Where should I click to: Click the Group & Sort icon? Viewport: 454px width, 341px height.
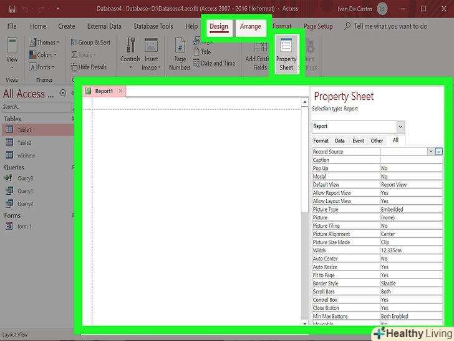coord(90,42)
